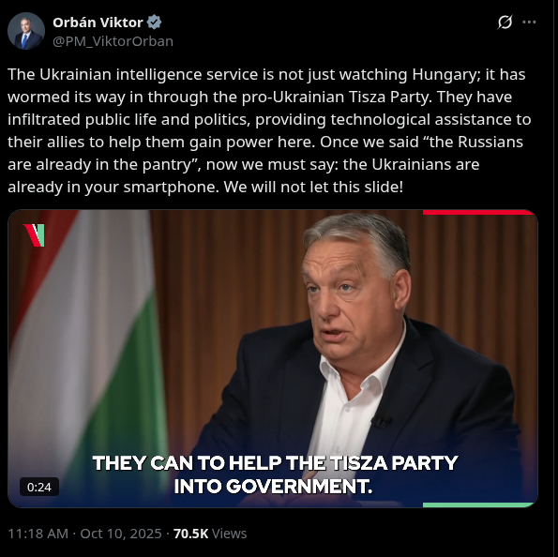Open the Grok explain-this-post icon
This screenshot has height=557, width=558.
[x=505, y=23]
